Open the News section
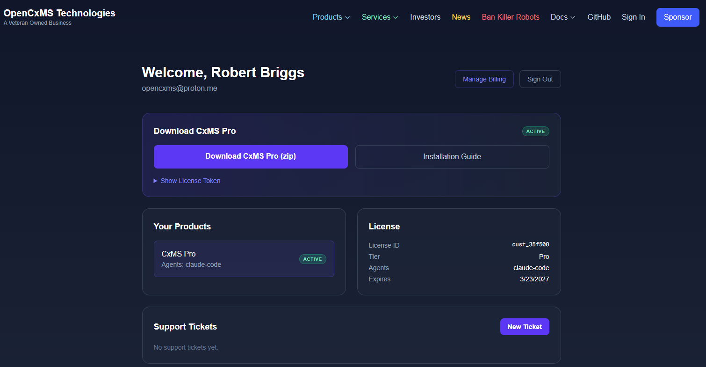This screenshot has width=706, height=367. [461, 17]
